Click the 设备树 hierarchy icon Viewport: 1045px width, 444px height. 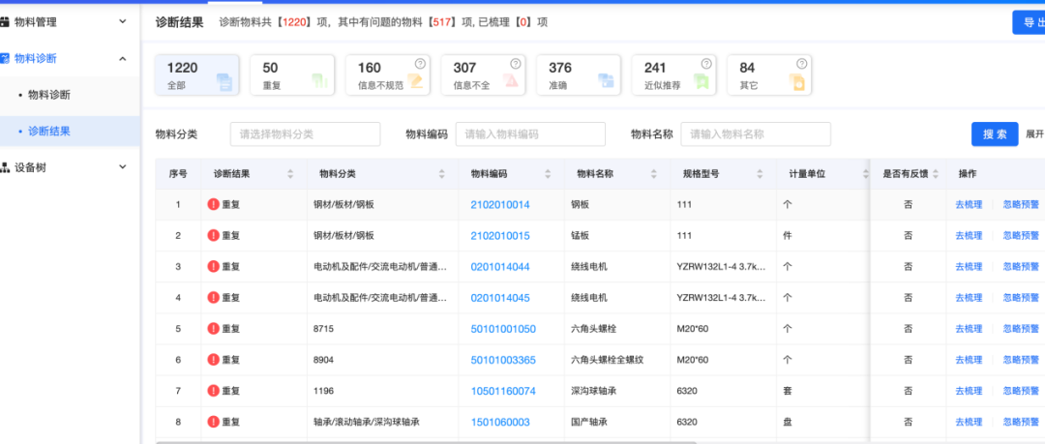click(x=4, y=167)
